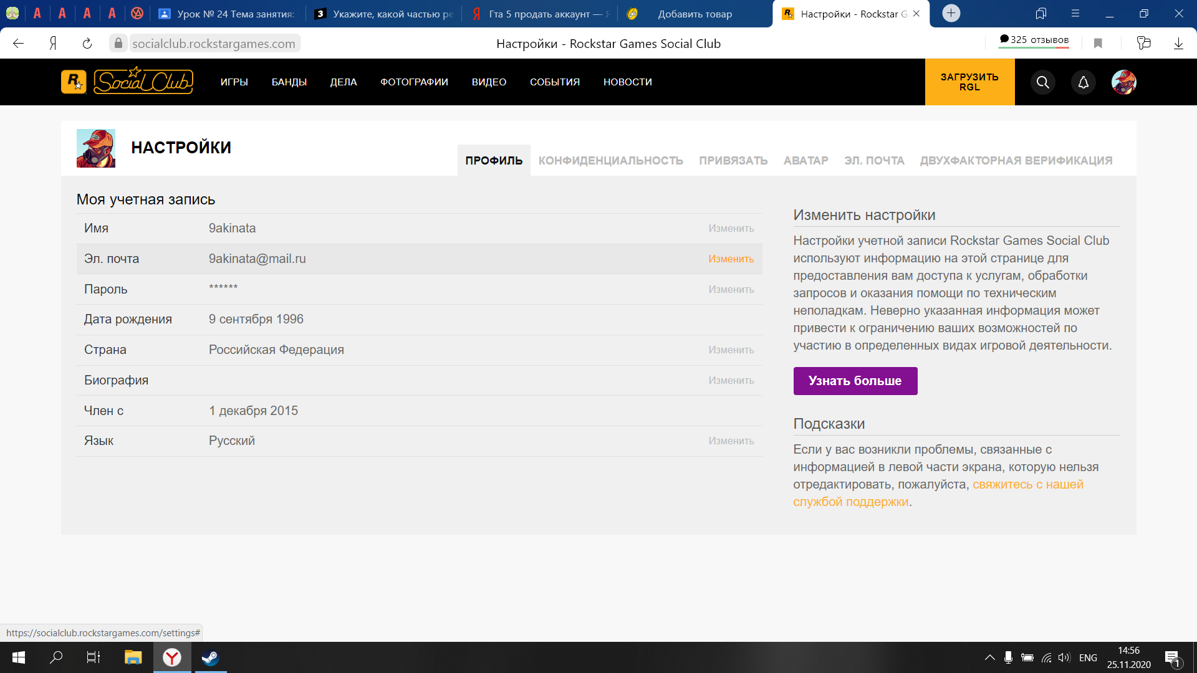Image resolution: width=1197 pixels, height=673 pixels.
Task: Open the Action Center notifications icon
Action: [1173, 658]
